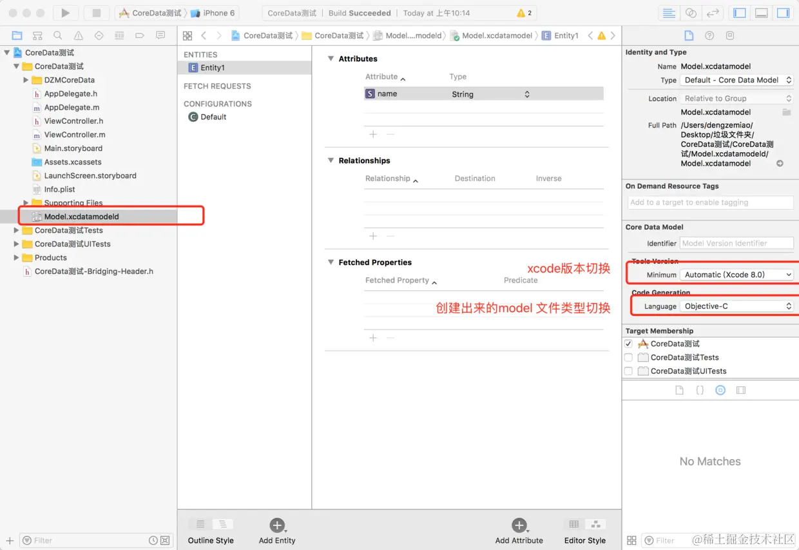
Task: Open the report navigator speech-bubble icon
Action: click(x=160, y=35)
